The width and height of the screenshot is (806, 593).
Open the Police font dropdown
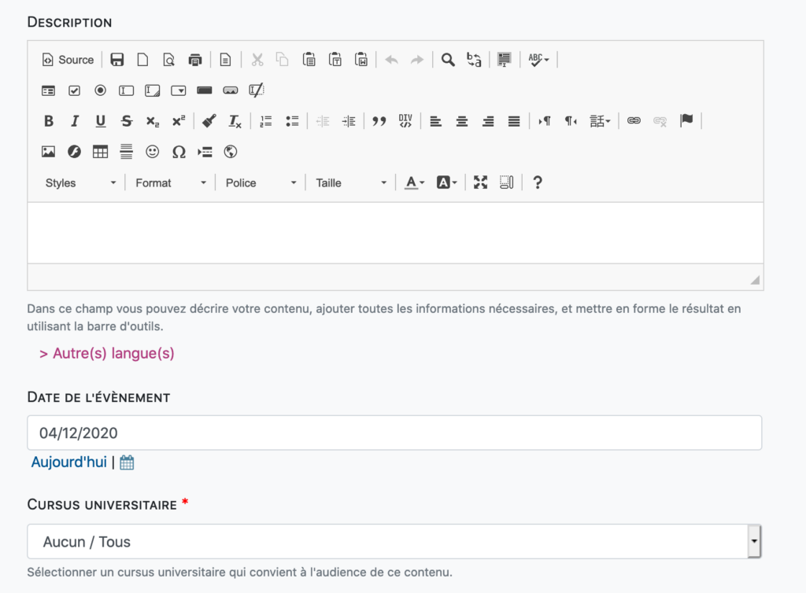point(261,182)
